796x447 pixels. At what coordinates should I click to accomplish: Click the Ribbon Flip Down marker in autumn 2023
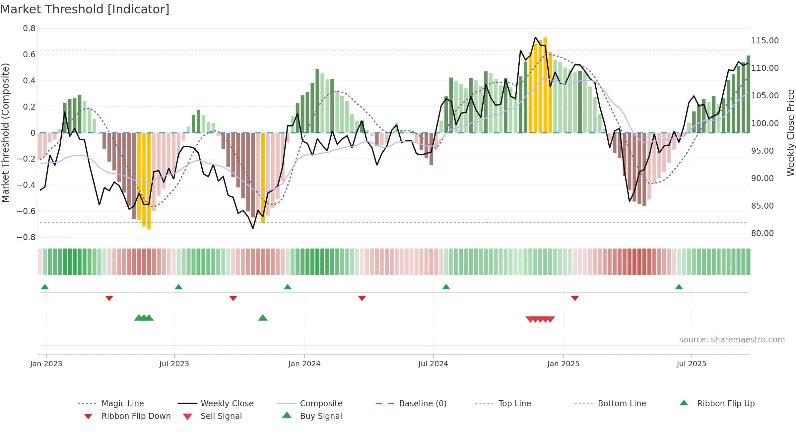(x=233, y=298)
